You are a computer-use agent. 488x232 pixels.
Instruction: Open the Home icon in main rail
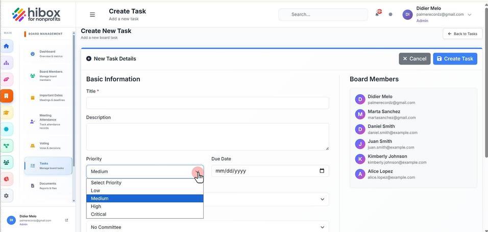click(x=6, y=46)
